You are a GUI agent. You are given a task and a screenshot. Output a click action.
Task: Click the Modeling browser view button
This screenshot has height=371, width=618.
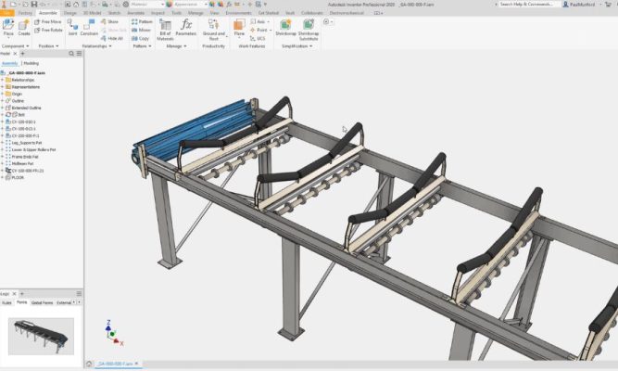click(x=31, y=63)
